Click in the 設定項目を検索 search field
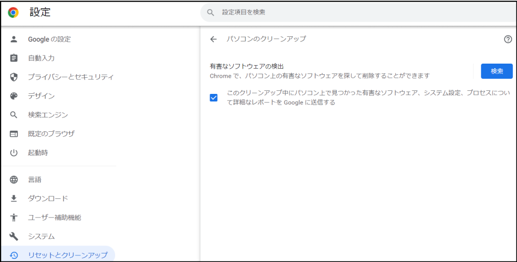The image size is (517, 262). coord(353,13)
